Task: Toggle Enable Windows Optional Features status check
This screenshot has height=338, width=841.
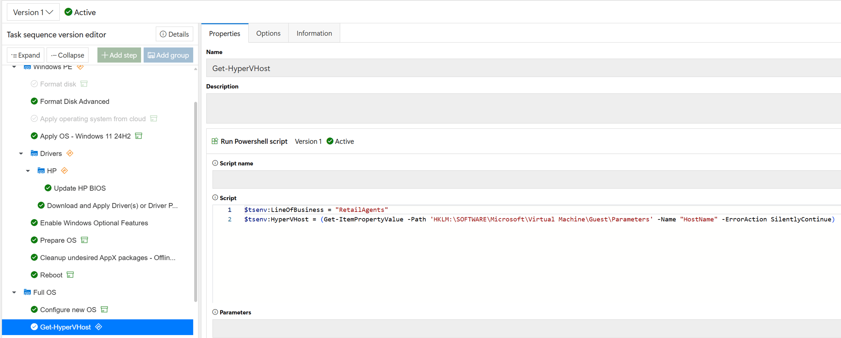Action: point(34,223)
